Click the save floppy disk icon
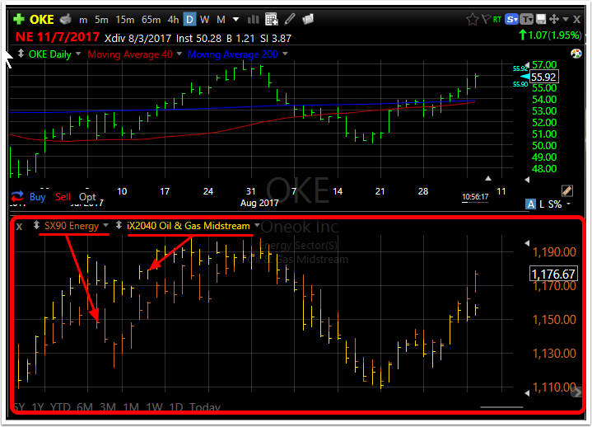The height and width of the screenshot is (427, 592). click(x=541, y=19)
